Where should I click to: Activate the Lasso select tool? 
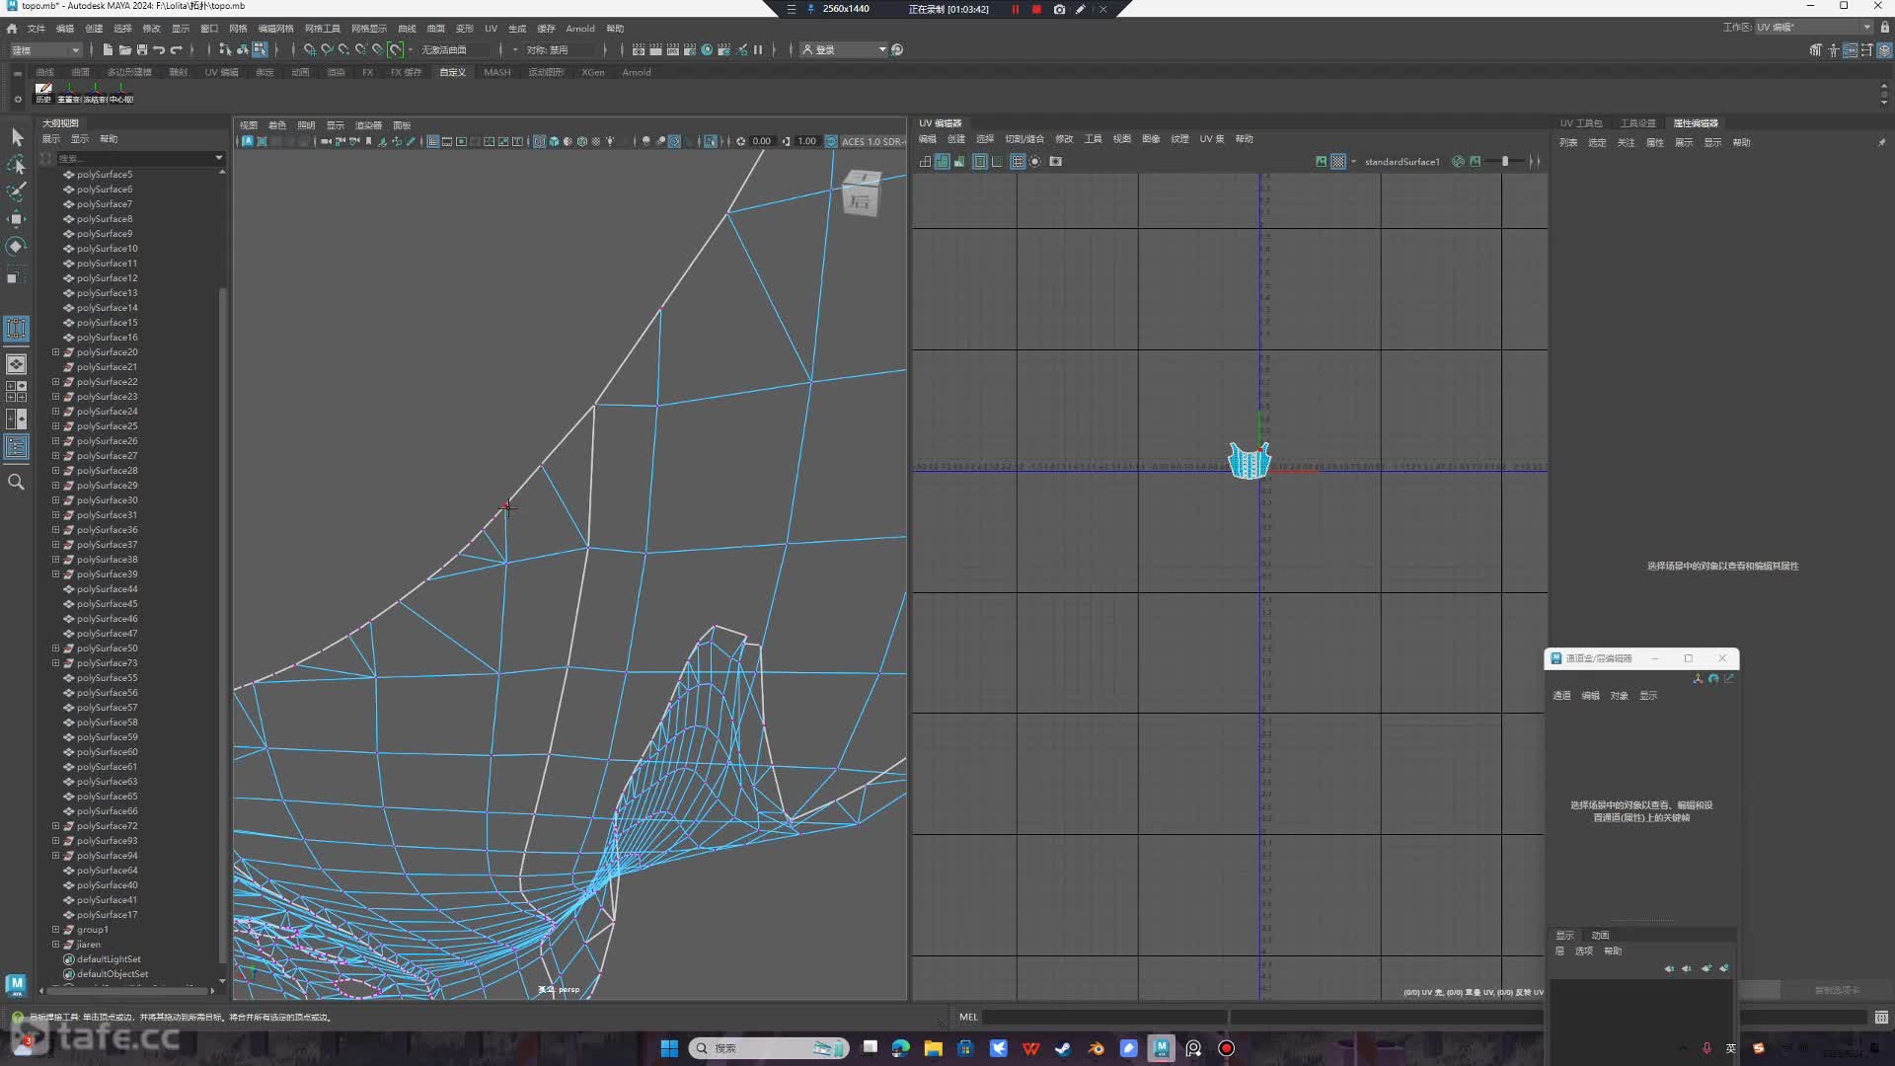(x=17, y=164)
